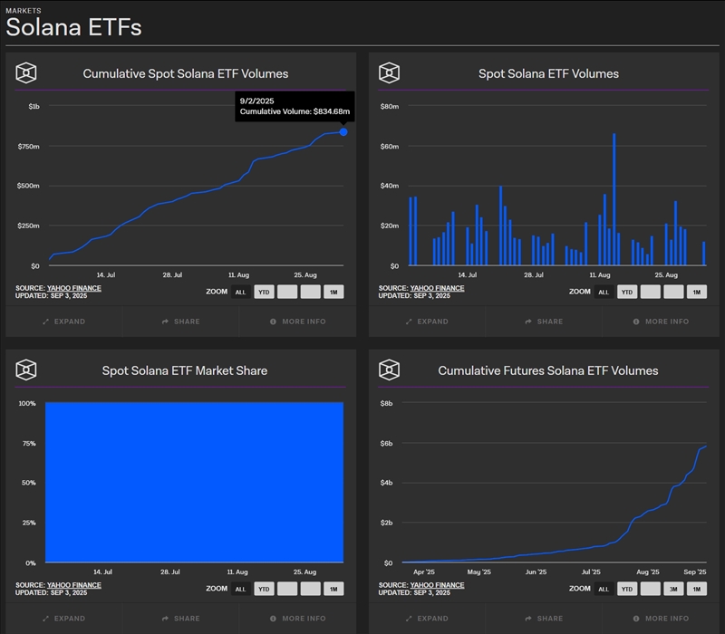
Task: Click the highlighted 9/2/2025 data point on line chart
Action: (343, 132)
